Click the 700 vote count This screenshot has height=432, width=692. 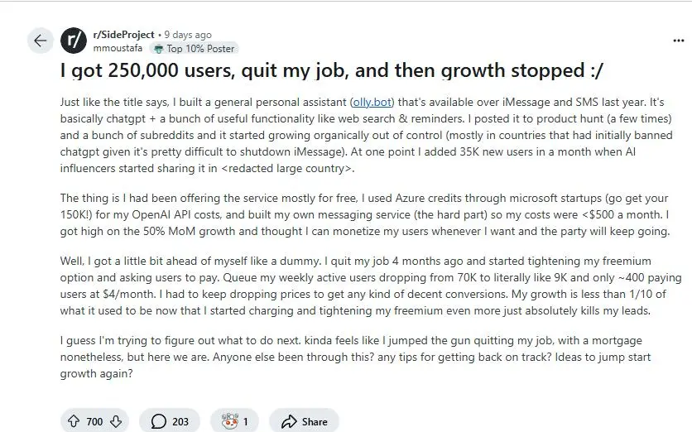94,421
